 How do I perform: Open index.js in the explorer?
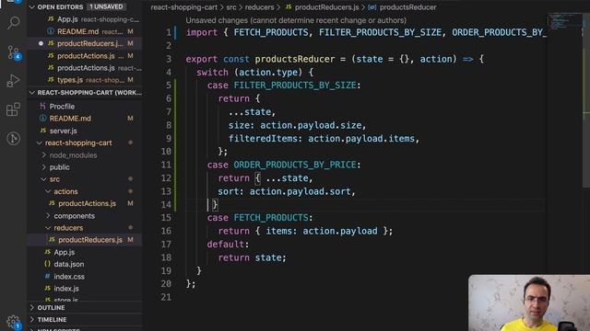tap(66, 289)
